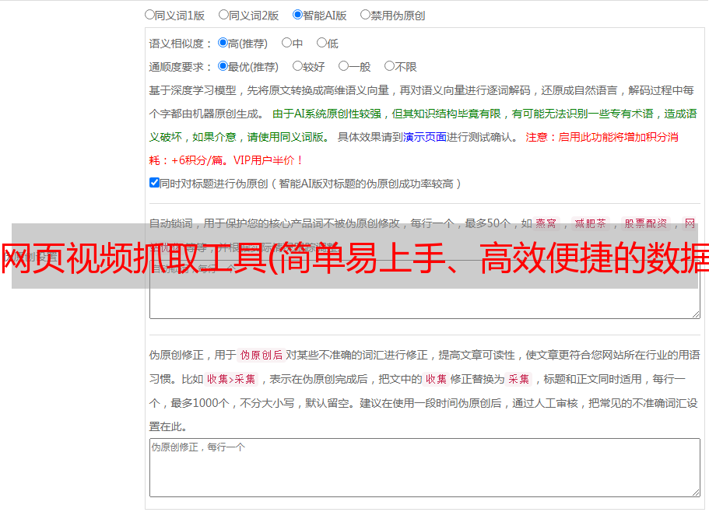Click the resize handle of 自动锁词 textarea
Screen dimensions: 709x512
point(696,314)
